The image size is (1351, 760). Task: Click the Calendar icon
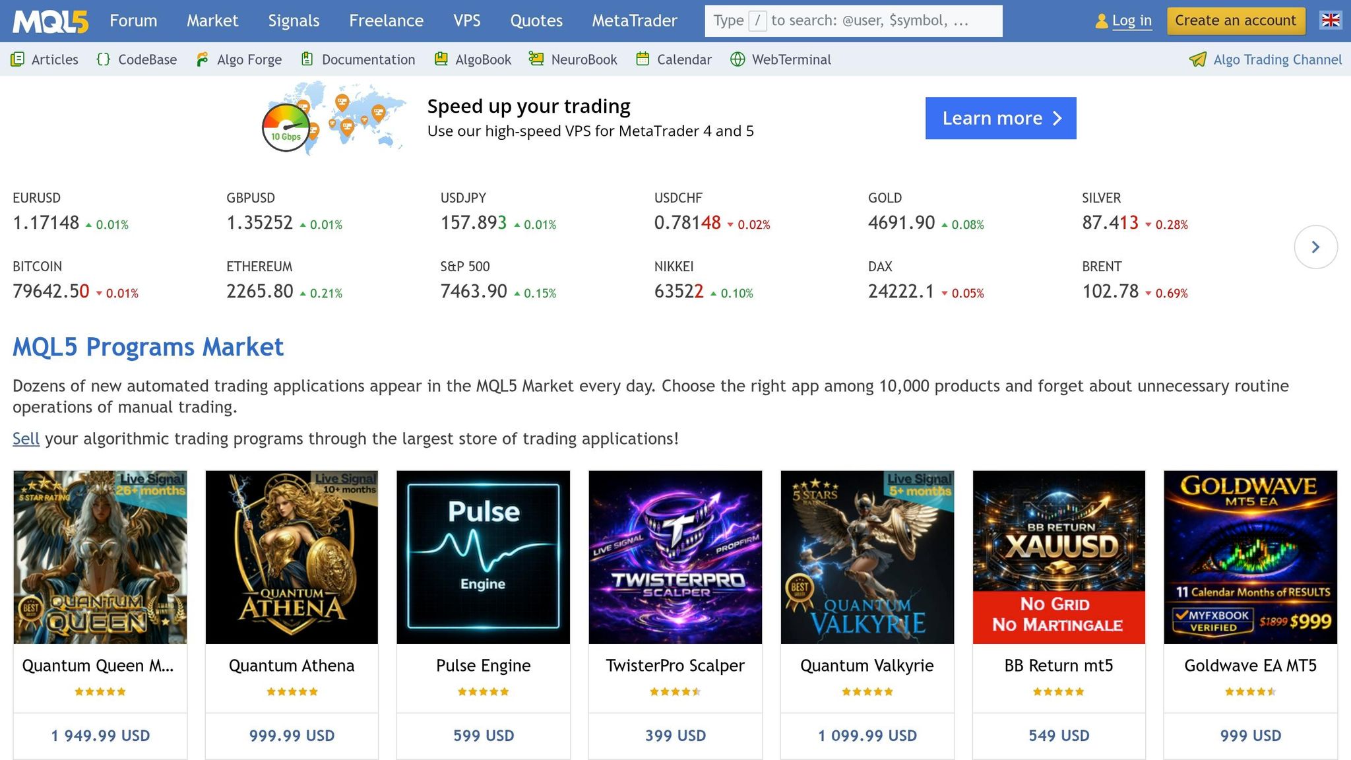643,59
